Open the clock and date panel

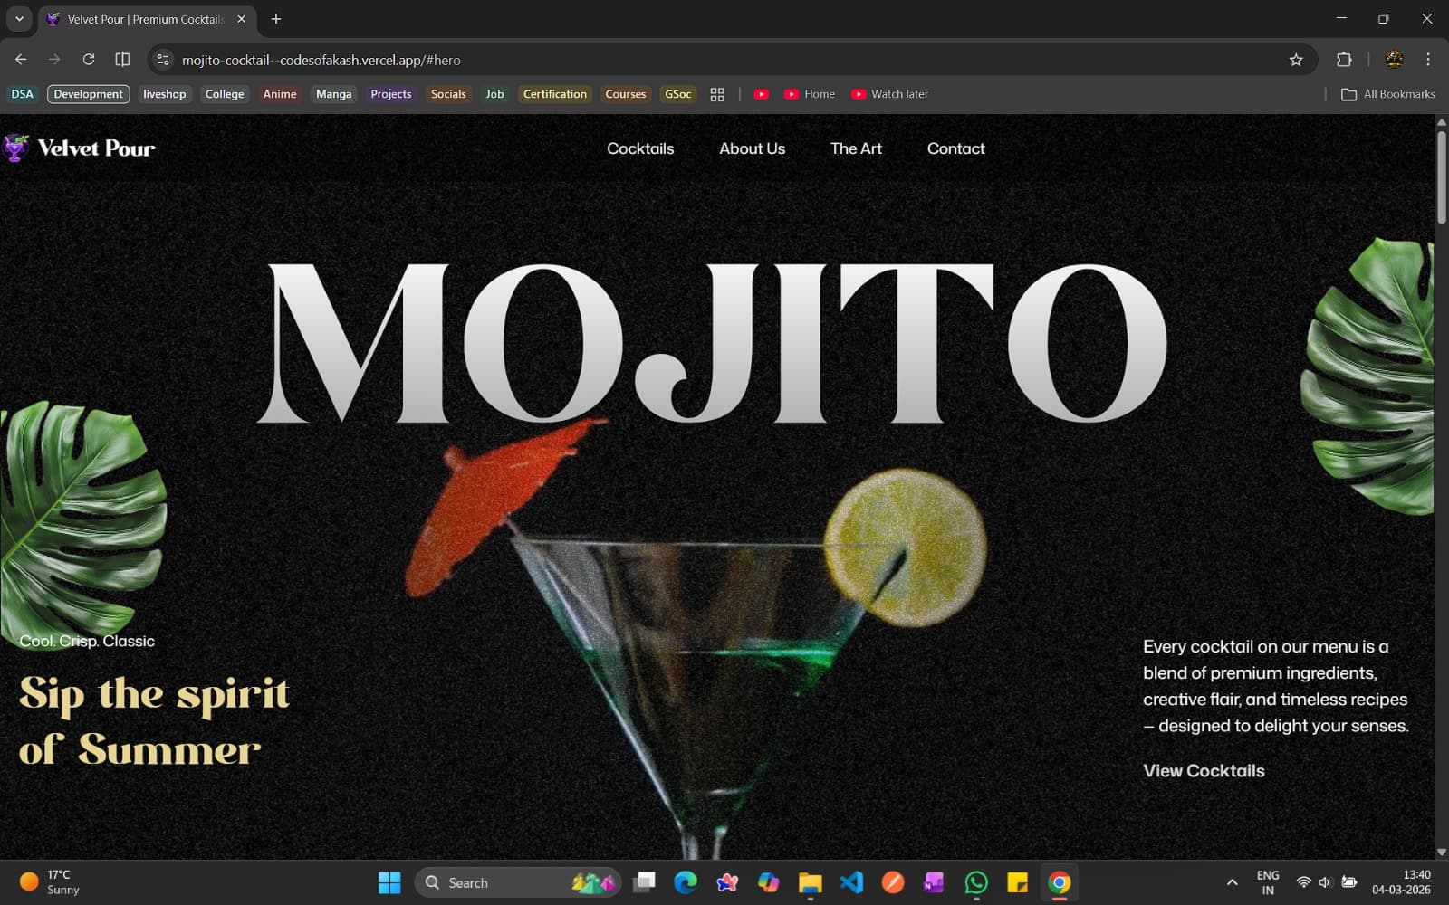tap(1401, 882)
